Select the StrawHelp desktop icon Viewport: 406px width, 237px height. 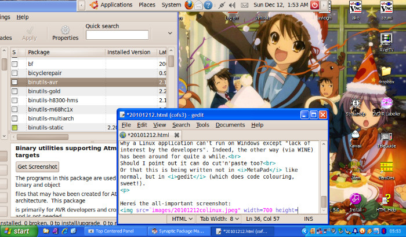(x=355, y=107)
